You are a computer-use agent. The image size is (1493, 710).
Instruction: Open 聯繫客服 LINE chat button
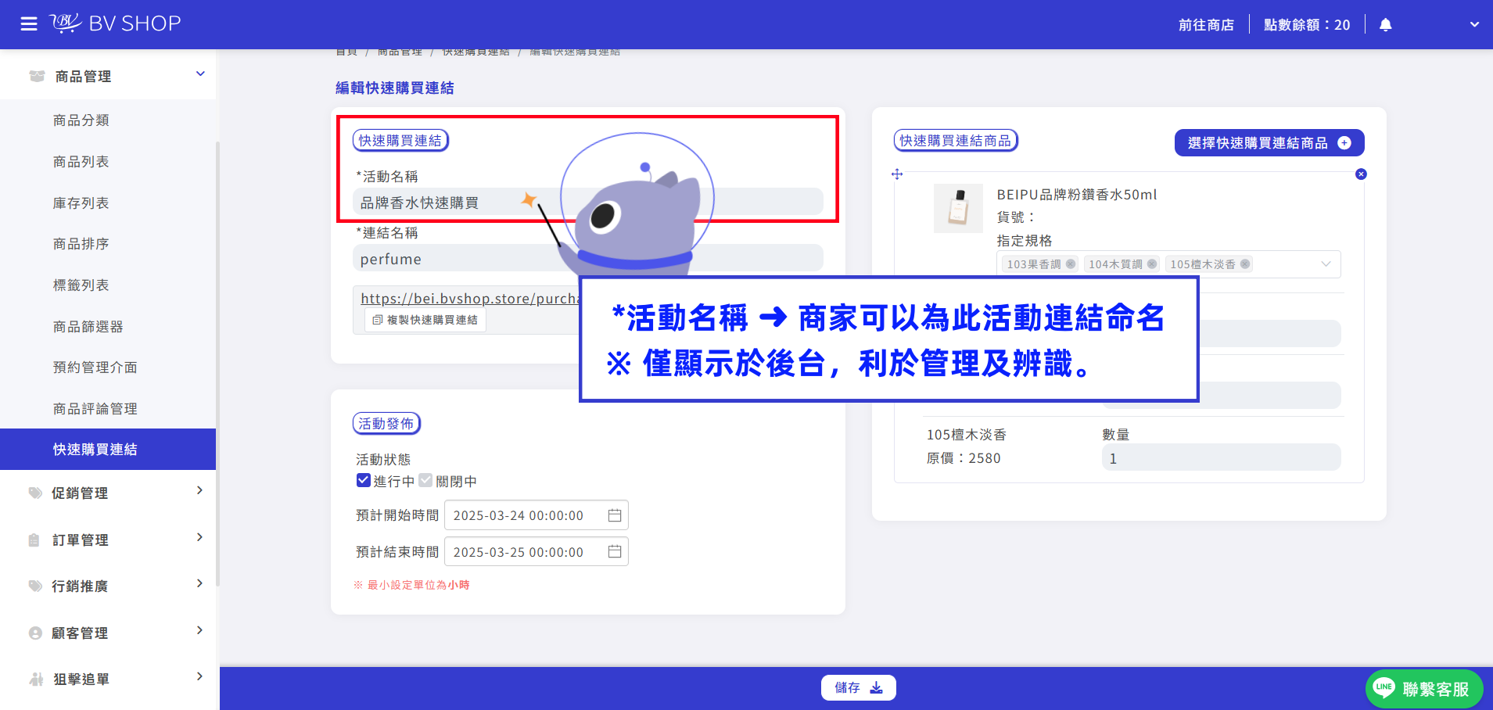click(x=1424, y=689)
